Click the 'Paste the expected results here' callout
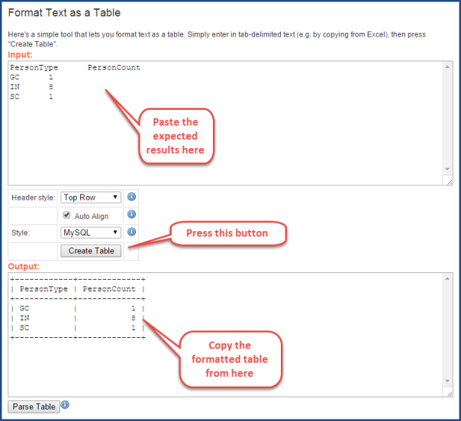Image resolution: width=461 pixels, height=421 pixels. click(x=179, y=137)
